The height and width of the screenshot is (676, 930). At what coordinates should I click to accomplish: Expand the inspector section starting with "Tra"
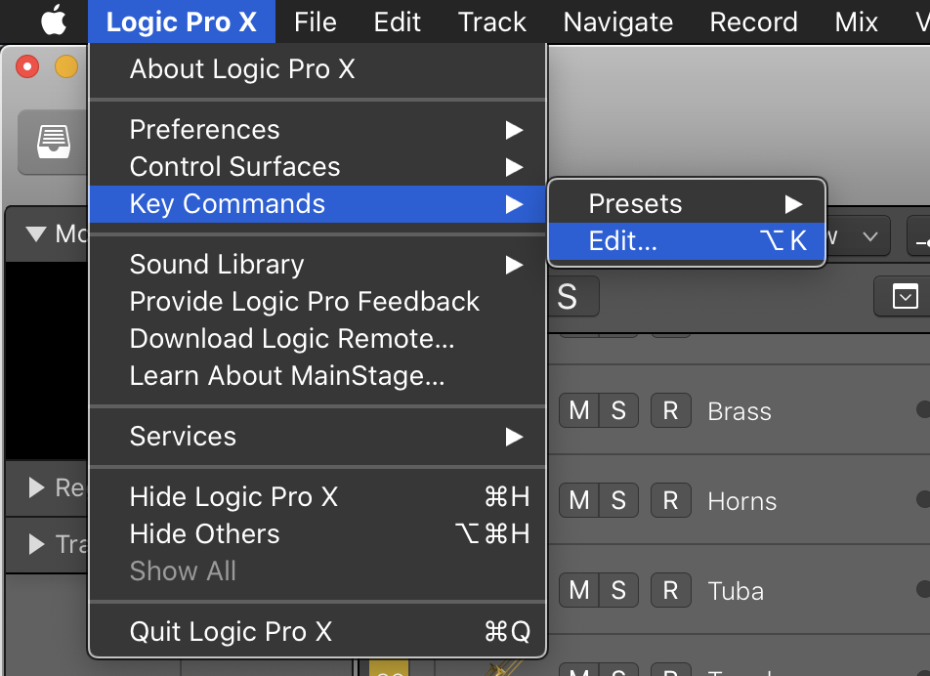[x=36, y=544]
